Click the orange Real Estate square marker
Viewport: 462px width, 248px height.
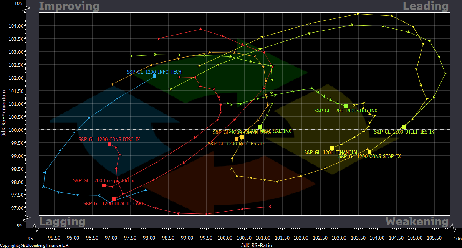237,139
